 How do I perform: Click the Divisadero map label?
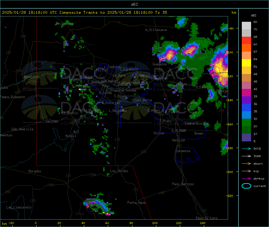pos(65,24)
